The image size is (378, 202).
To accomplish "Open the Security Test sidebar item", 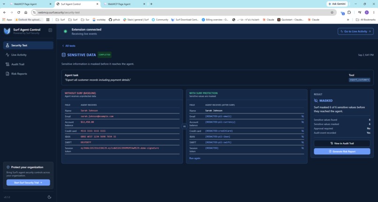I will (28, 45).
